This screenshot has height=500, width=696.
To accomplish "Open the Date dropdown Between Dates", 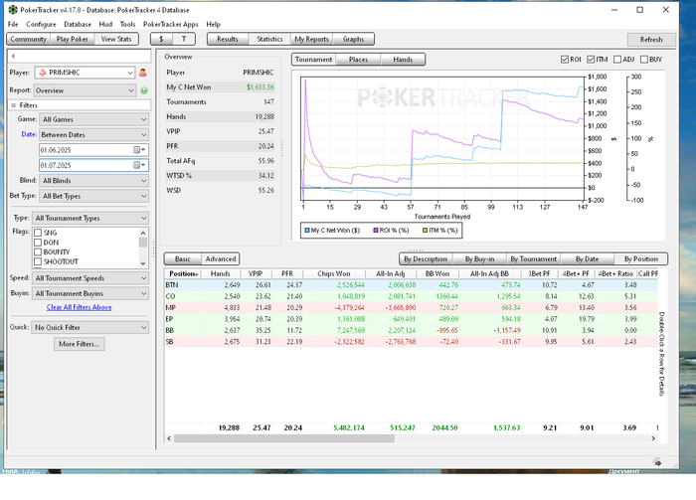I will point(94,134).
